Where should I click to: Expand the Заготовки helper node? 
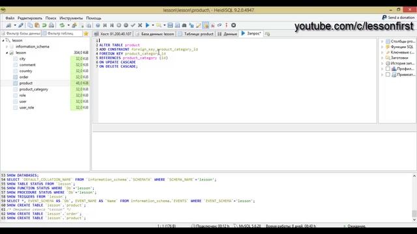[382, 58]
